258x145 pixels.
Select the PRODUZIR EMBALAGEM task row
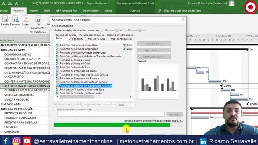(x=20, y=118)
